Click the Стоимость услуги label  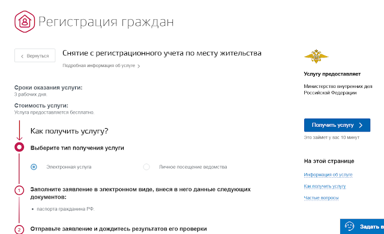click(41, 105)
